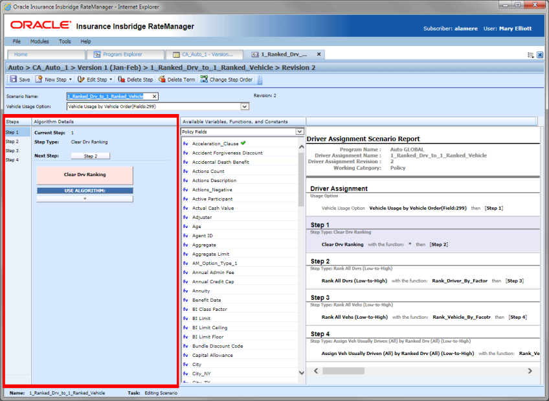
Task: Click fv icon beside Accident Forgiveness Discount
Action: [x=186, y=153]
